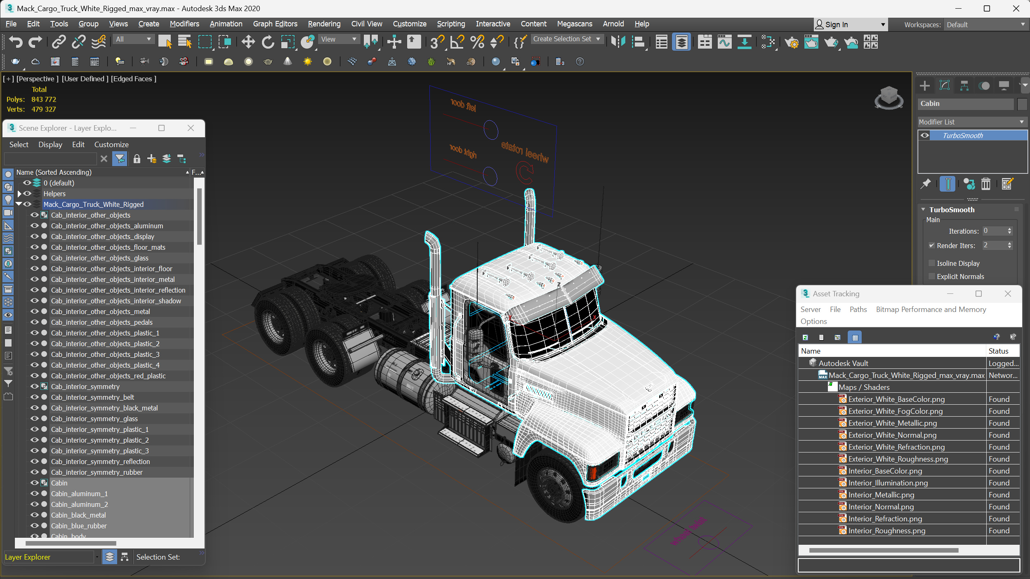Expand the Helpers layer
This screenshot has height=579, width=1030.
19,193
